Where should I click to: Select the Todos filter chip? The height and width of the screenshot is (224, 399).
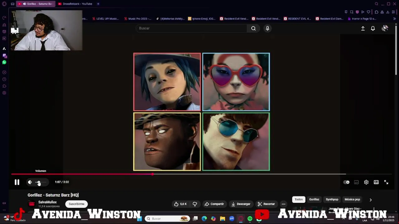pos(299,199)
